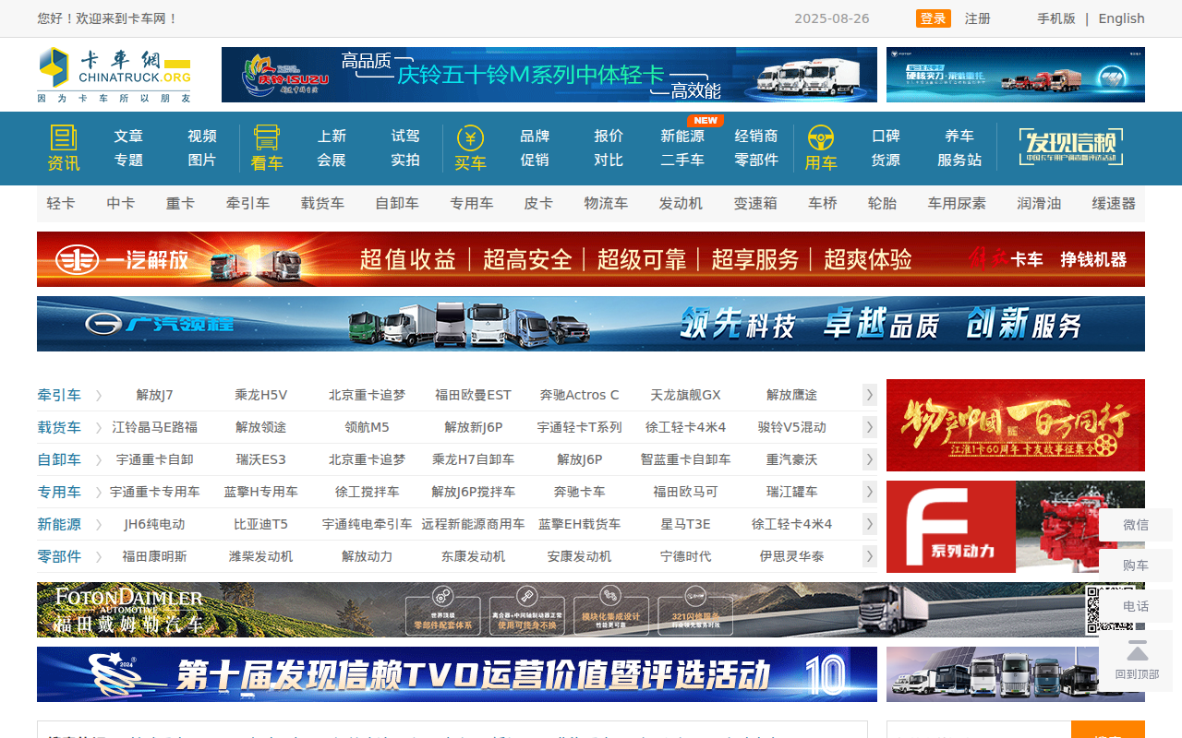Switch language to English

click(x=1121, y=18)
